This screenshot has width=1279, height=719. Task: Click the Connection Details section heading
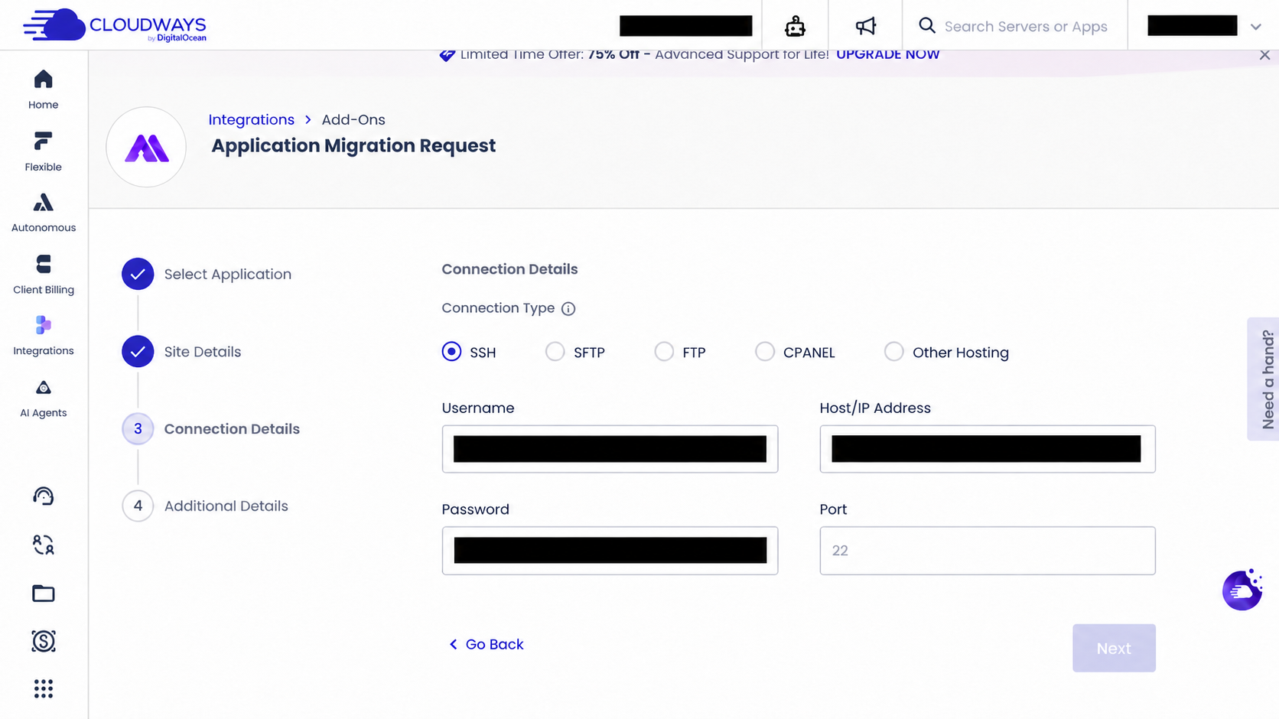click(x=509, y=269)
